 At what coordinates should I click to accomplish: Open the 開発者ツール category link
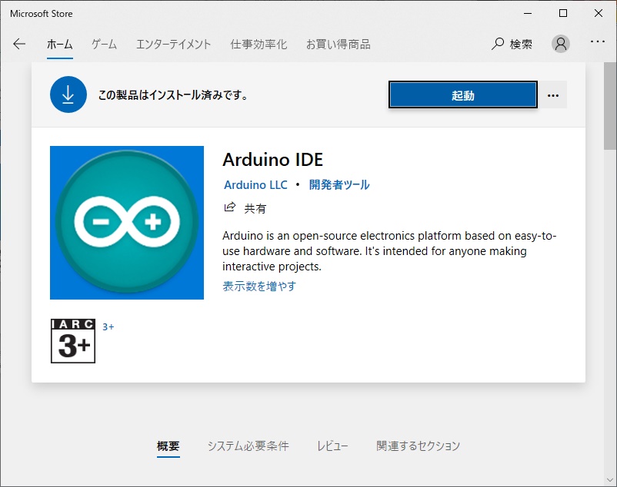[339, 184]
